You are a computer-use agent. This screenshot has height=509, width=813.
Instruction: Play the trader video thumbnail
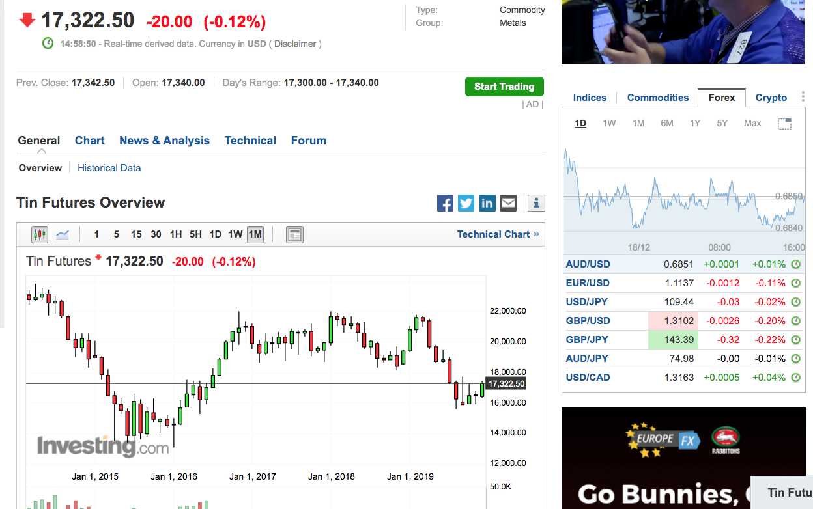coord(683,32)
